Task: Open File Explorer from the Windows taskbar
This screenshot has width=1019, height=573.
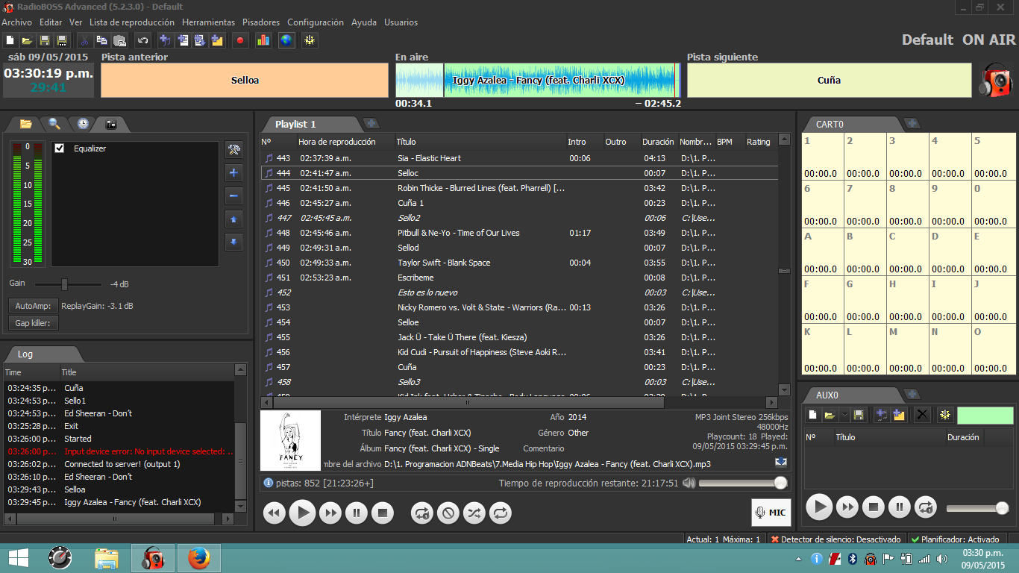Action: tap(107, 558)
